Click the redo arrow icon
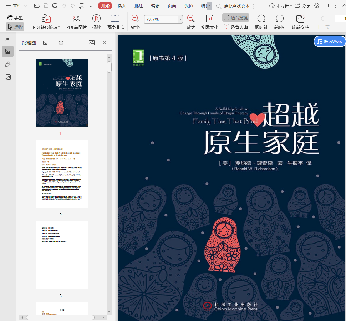346x321 pixels. click(x=73, y=6)
